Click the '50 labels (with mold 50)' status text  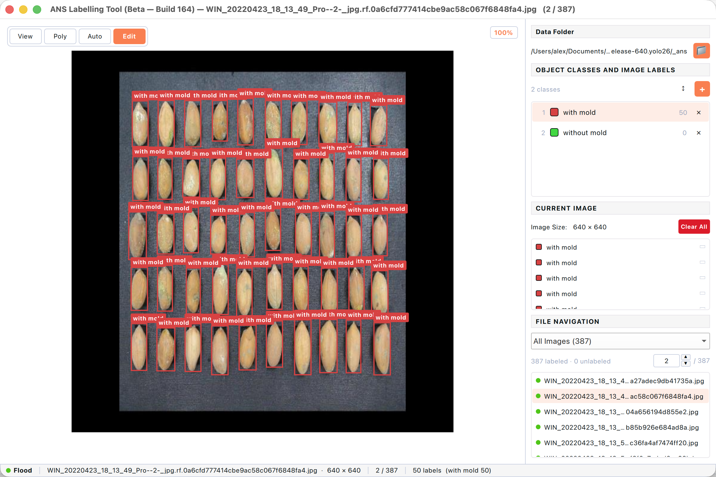click(452, 470)
